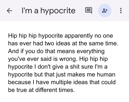Tap the document title "I'm a hypocrite"
Image resolution: width=129 pixels, height=102 pixels.
point(49,11)
